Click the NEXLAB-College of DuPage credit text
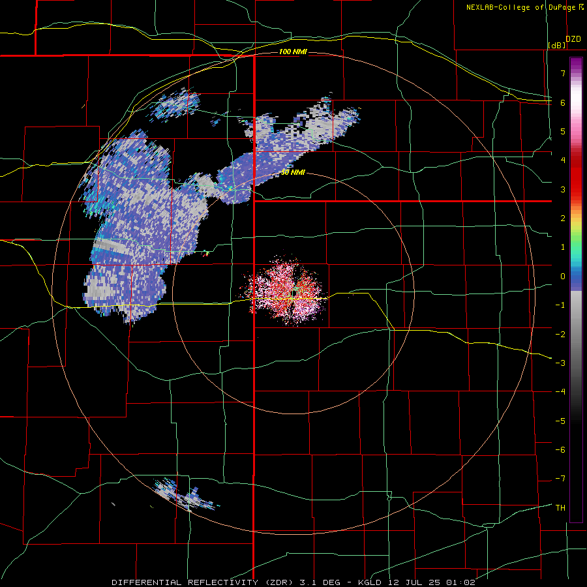 [x=520, y=7]
